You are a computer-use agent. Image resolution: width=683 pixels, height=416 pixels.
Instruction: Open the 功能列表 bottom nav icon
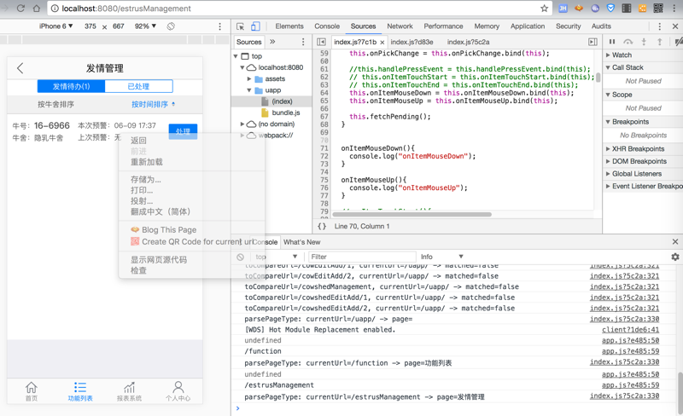coord(80,391)
